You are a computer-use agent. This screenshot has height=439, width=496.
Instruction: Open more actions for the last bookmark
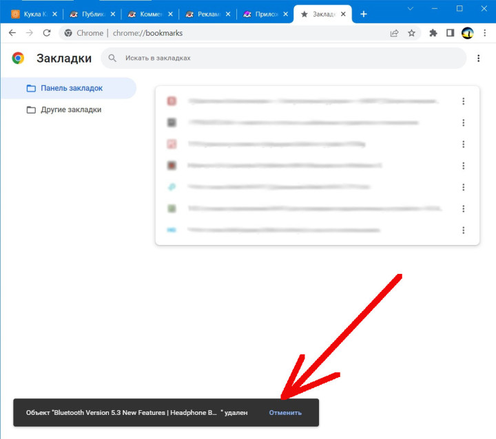tap(464, 230)
